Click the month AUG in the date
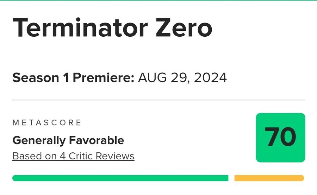The width and height of the screenshot is (317, 195). click(150, 78)
